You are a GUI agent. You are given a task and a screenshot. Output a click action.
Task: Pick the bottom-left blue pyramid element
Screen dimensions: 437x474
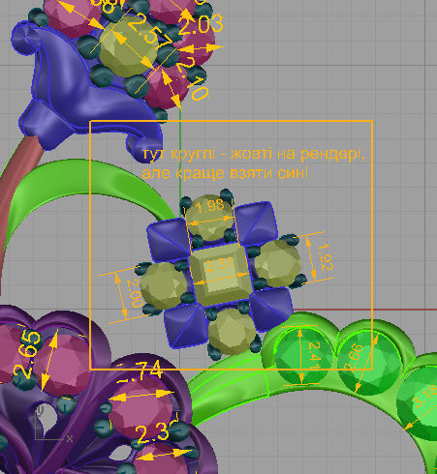point(185,325)
